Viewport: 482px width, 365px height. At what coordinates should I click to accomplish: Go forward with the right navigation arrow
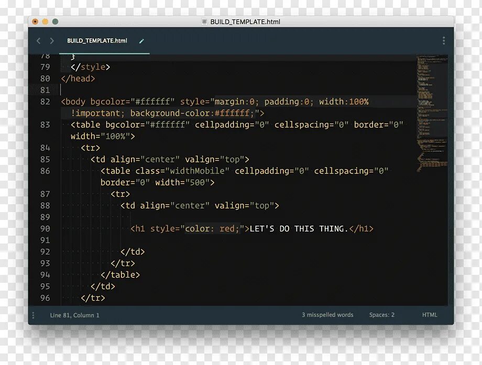pos(52,41)
